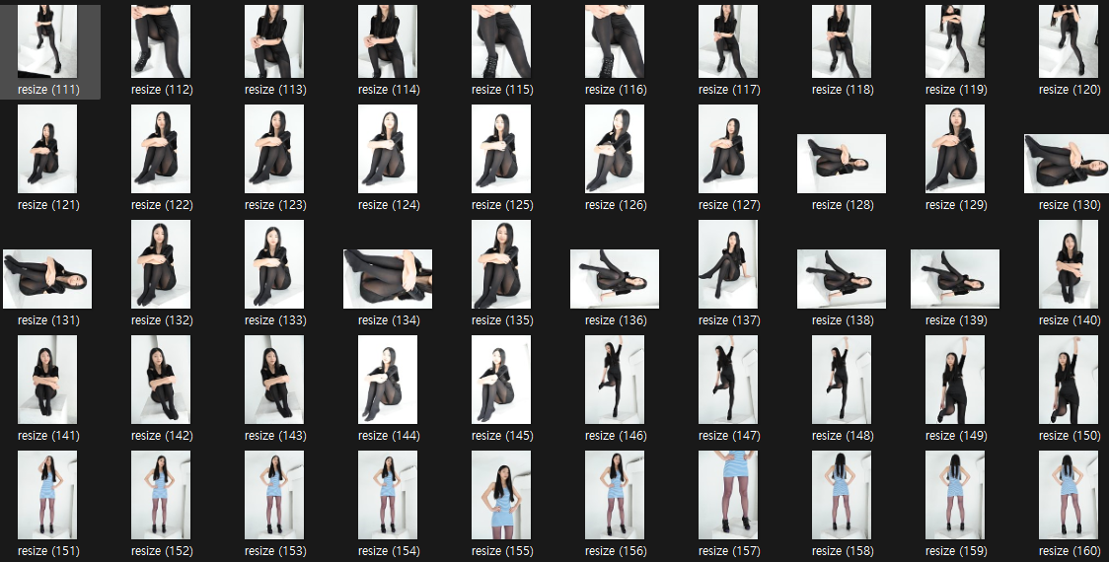1109x562 pixels.
Task: Select the resize (132) thumbnail
Action: click(x=161, y=263)
